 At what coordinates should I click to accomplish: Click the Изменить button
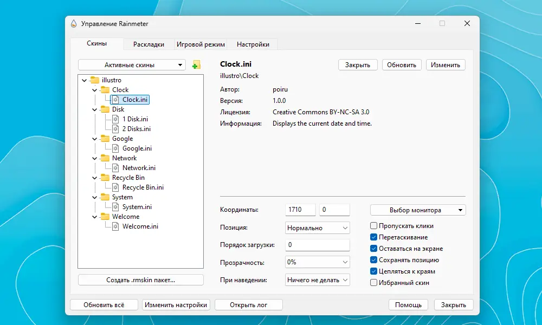(x=446, y=65)
